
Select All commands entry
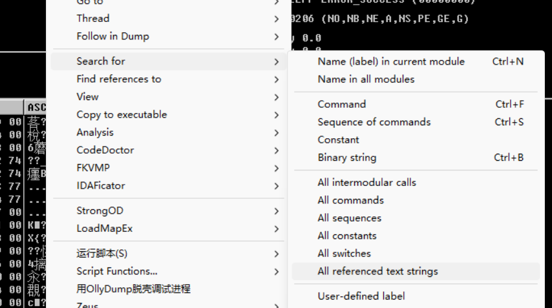tap(350, 200)
